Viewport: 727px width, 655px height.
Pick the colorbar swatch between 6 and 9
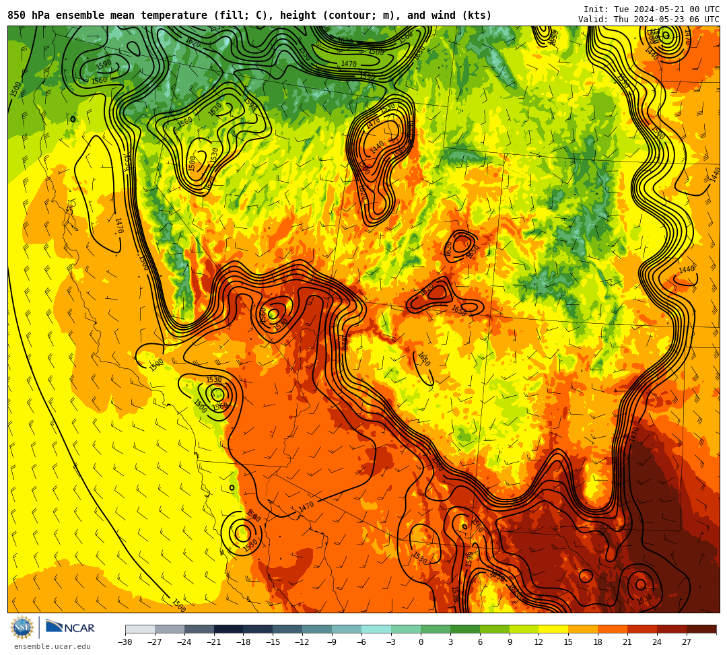(x=495, y=629)
